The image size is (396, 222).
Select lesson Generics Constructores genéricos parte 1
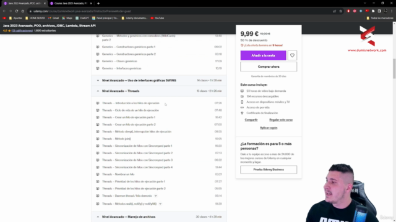129,47
